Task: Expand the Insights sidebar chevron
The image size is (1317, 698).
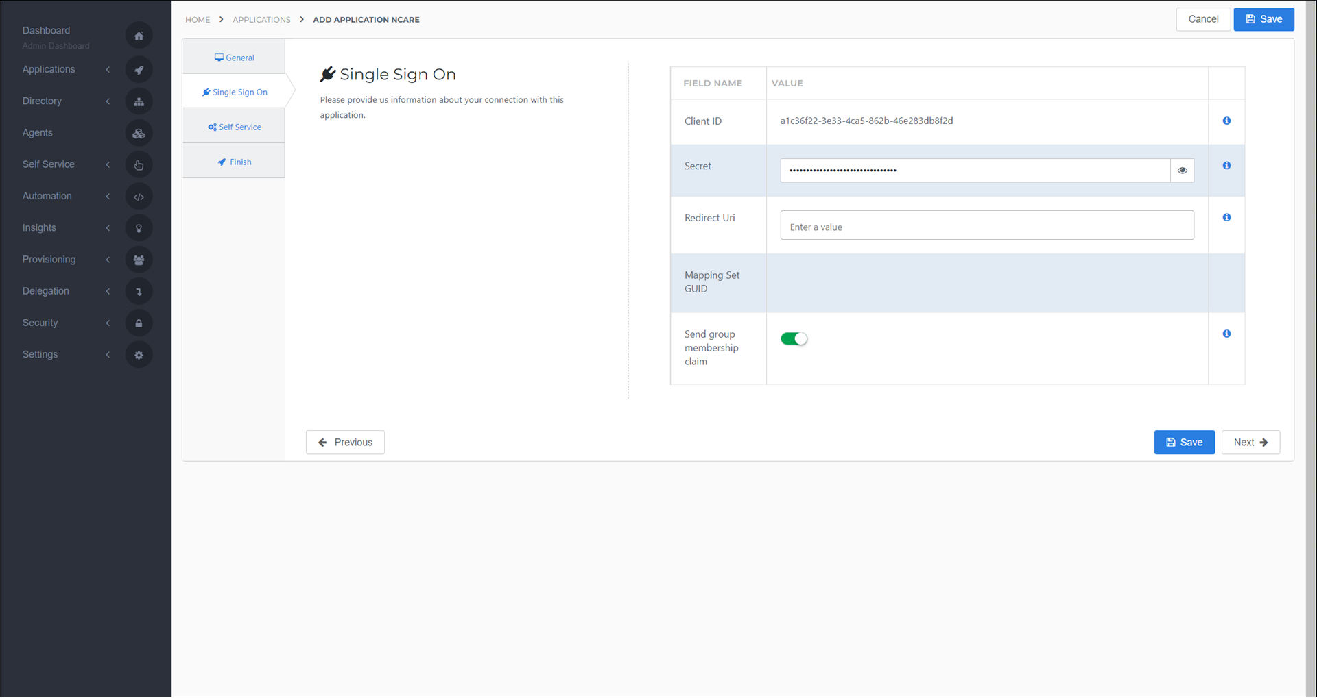Action: point(108,227)
